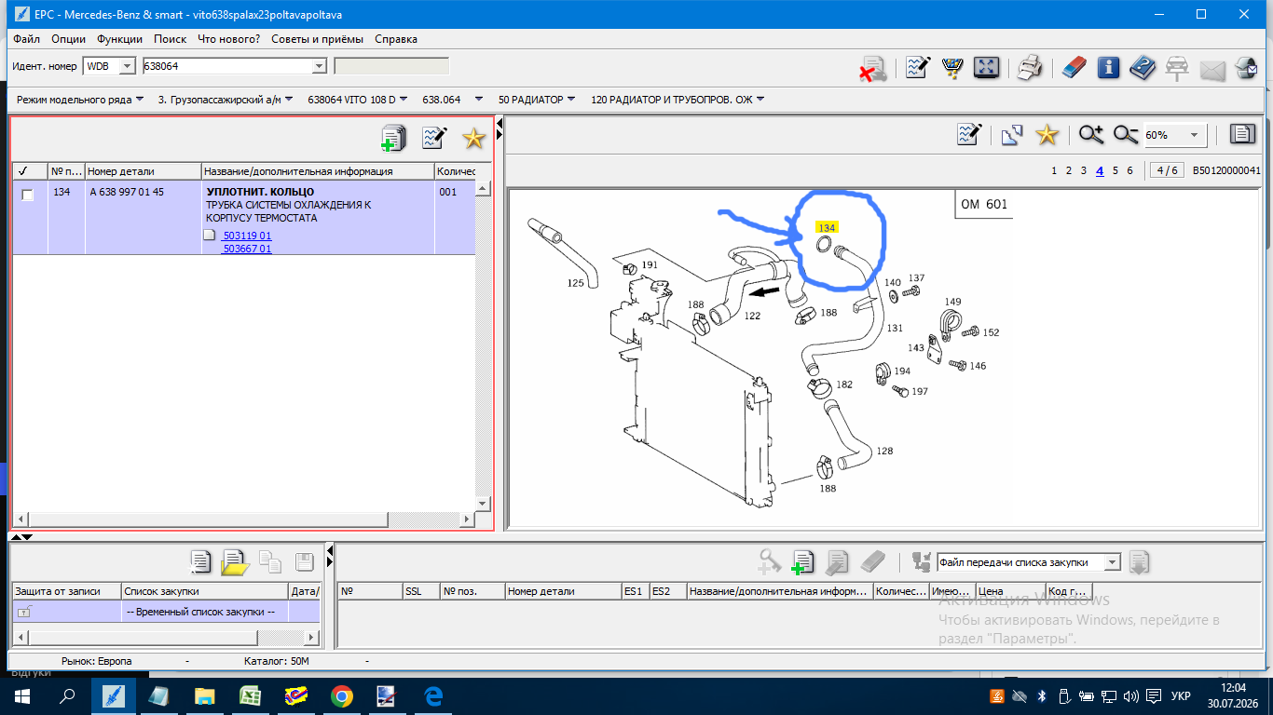Open the 638064 VITO 108 D dropdown
1273x715 pixels.
point(404,99)
